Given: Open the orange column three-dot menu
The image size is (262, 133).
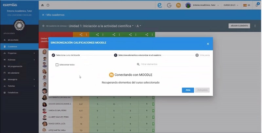Looking at the screenshot, I should (x=86, y=35).
